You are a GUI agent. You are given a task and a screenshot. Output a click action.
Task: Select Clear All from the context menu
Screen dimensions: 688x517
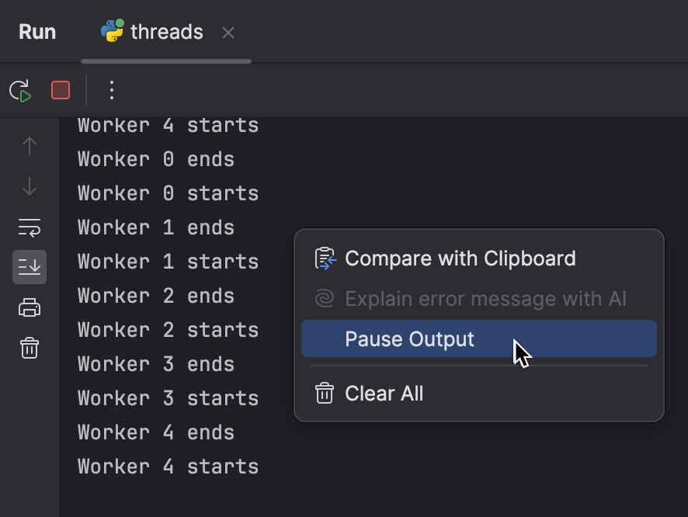[x=384, y=393]
